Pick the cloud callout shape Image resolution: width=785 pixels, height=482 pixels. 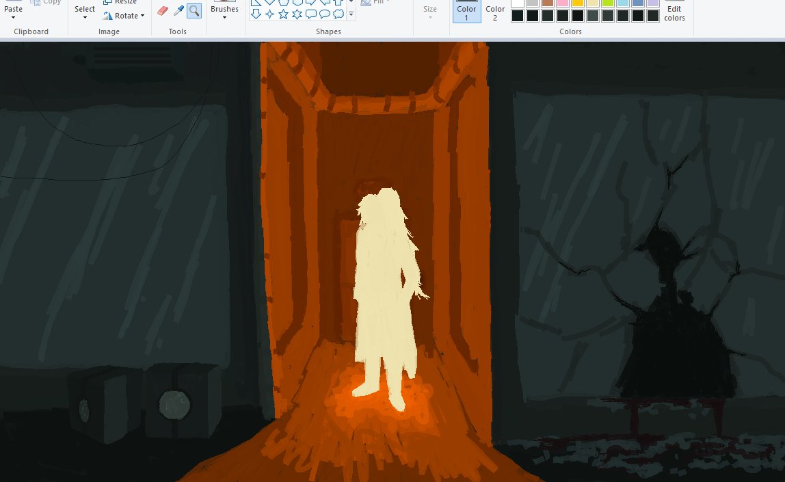click(x=338, y=14)
